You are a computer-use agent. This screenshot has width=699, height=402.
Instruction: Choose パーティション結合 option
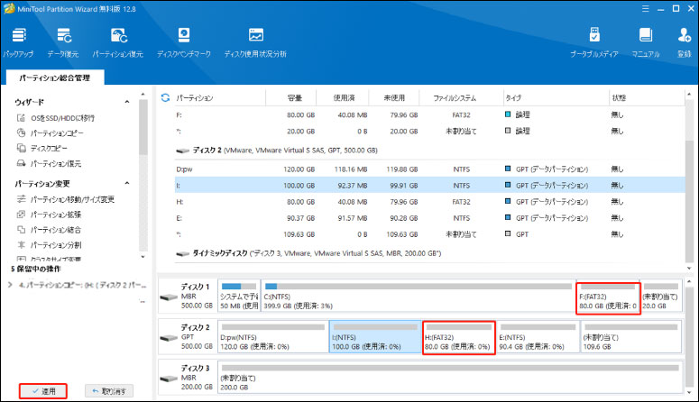(x=49, y=230)
